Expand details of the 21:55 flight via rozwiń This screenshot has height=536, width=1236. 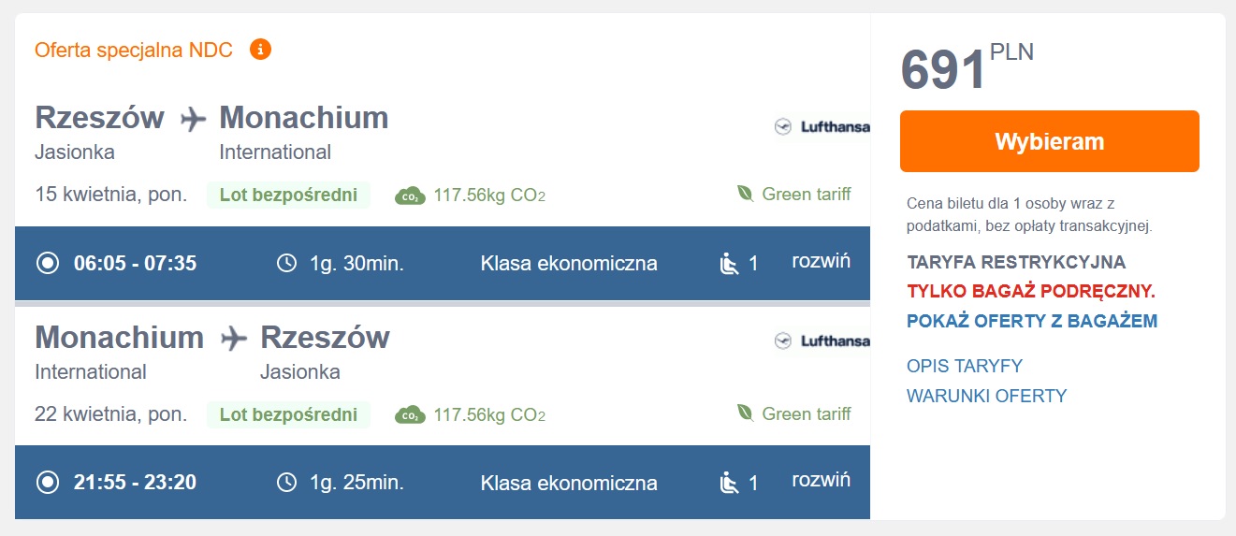822,480
